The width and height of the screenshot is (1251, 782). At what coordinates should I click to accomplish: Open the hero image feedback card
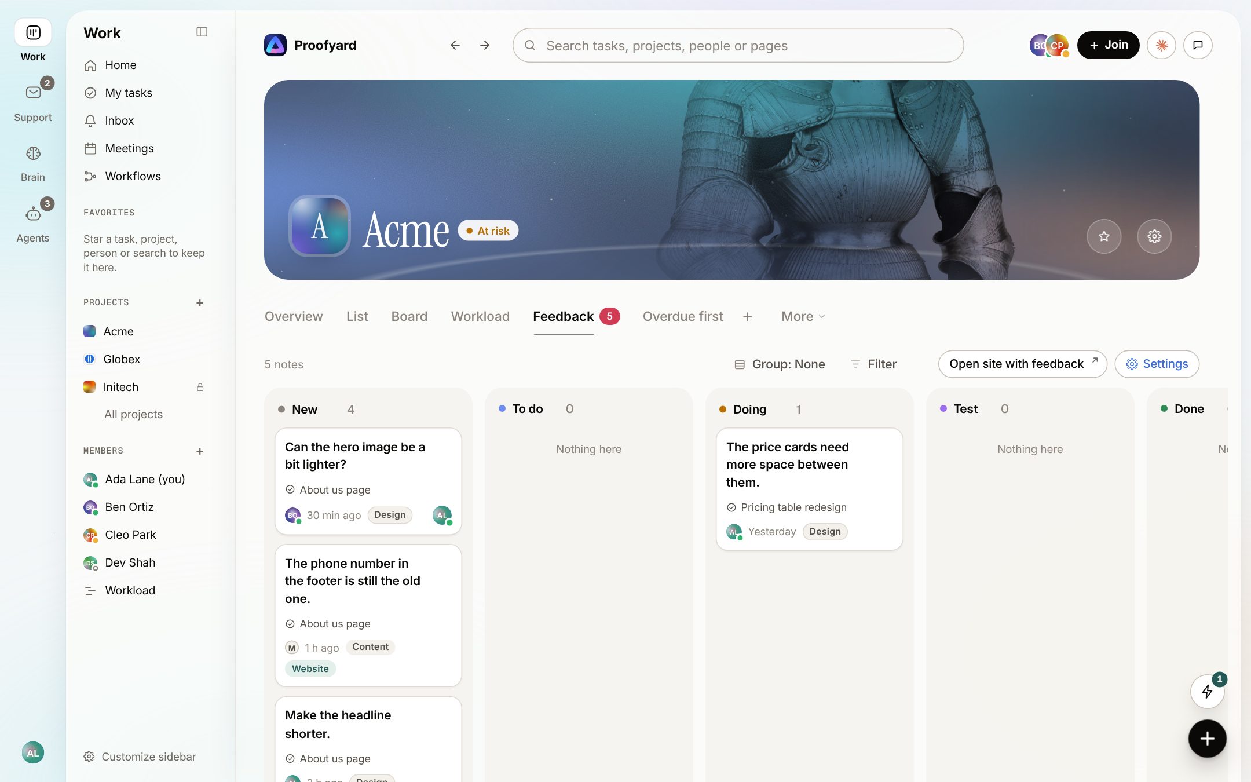(x=368, y=481)
